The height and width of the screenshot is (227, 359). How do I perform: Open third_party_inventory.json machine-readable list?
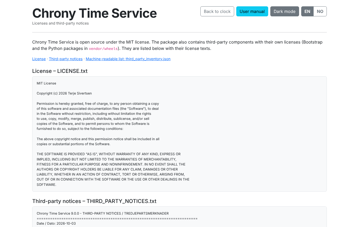pyautogui.click(x=128, y=59)
